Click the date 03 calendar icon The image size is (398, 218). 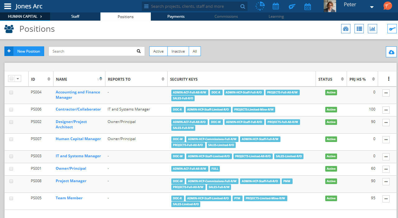point(308,7)
